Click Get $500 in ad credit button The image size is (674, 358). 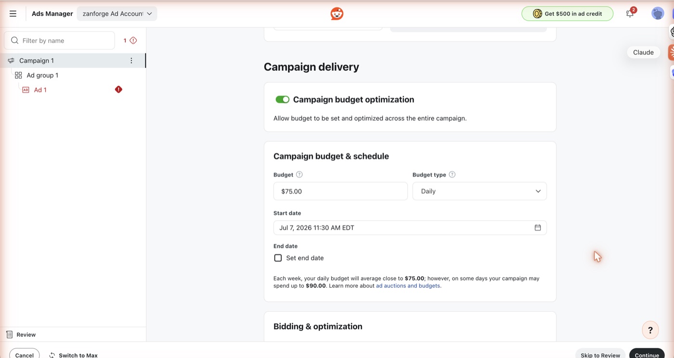coord(567,13)
